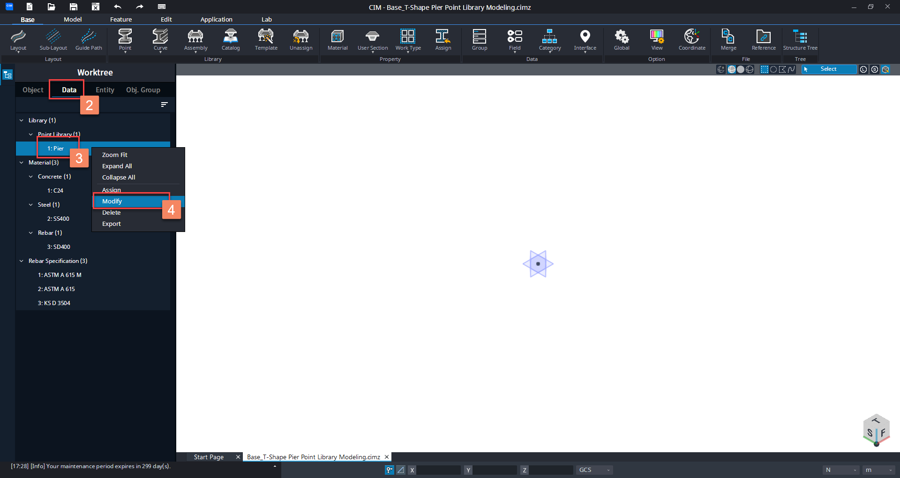Click the view navigation cube
The image size is (900, 478).
click(x=876, y=430)
